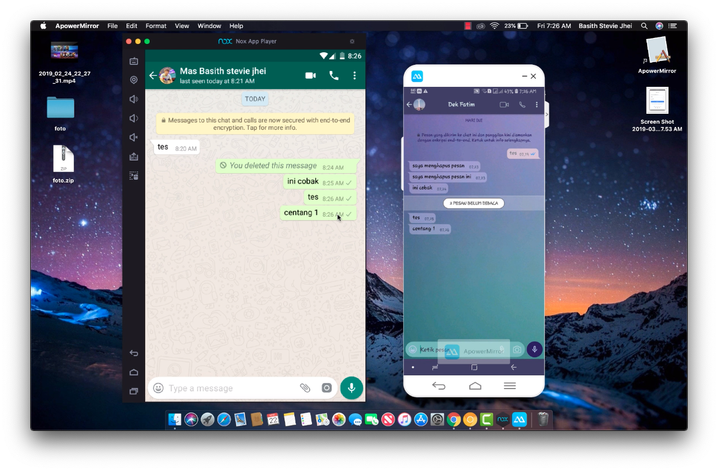
Task: Open emoji icon in Dek Fatim message bar
Action: coord(413,350)
